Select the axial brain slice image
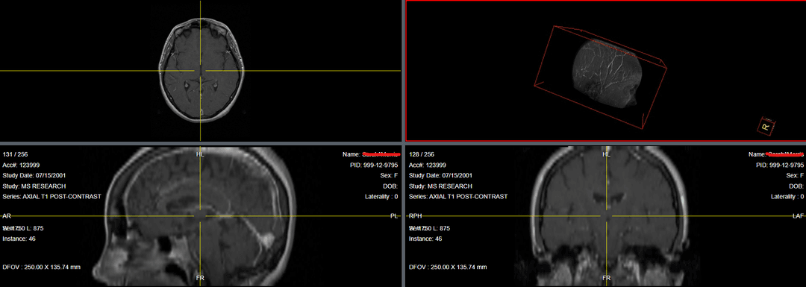806x287 pixels. 201,70
